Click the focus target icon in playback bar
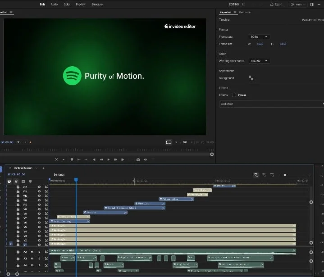The image size is (324, 277). (x=56, y=159)
